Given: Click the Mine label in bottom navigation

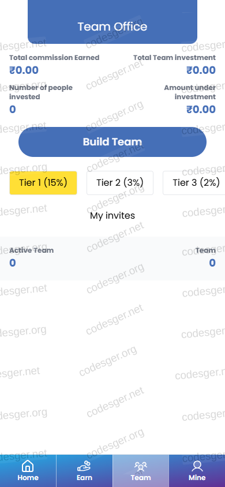Looking at the screenshot, I should (x=197, y=478).
